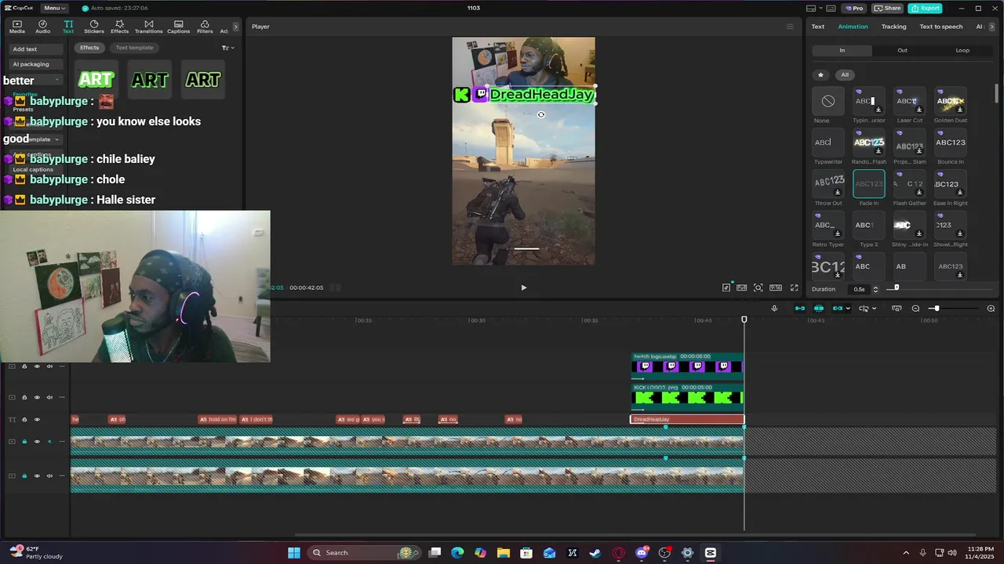Open the Audio panel icon
This screenshot has width=1004, height=564.
tap(43, 27)
